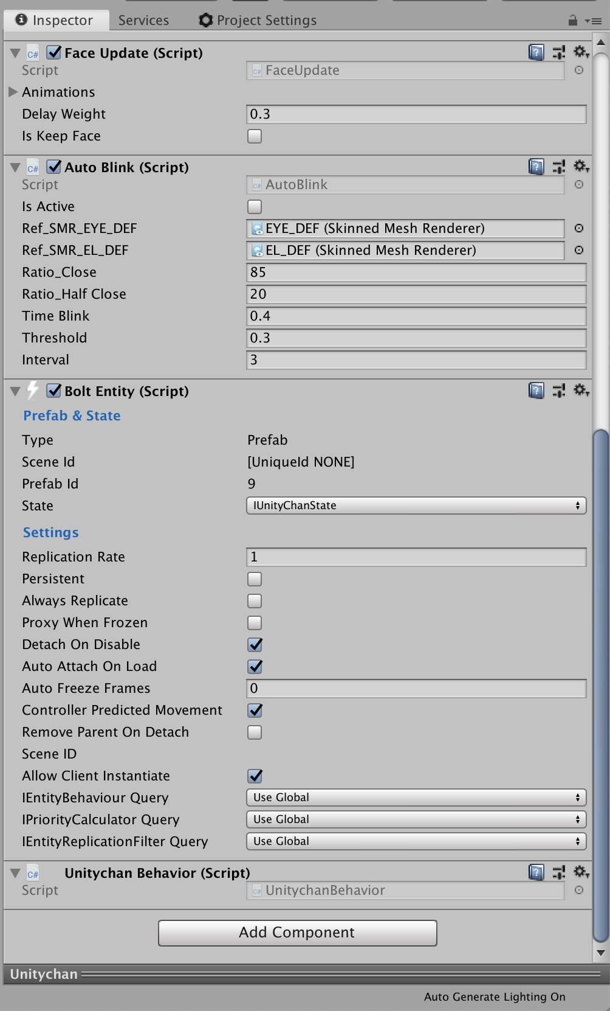This screenshot has height=1011, width=610.
Task: Switch to the Inspector tab
Action: [56, 20]
